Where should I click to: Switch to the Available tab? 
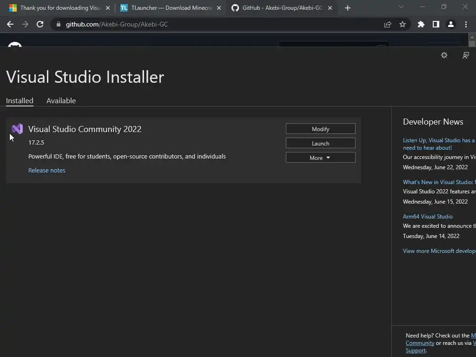(61, 101)
